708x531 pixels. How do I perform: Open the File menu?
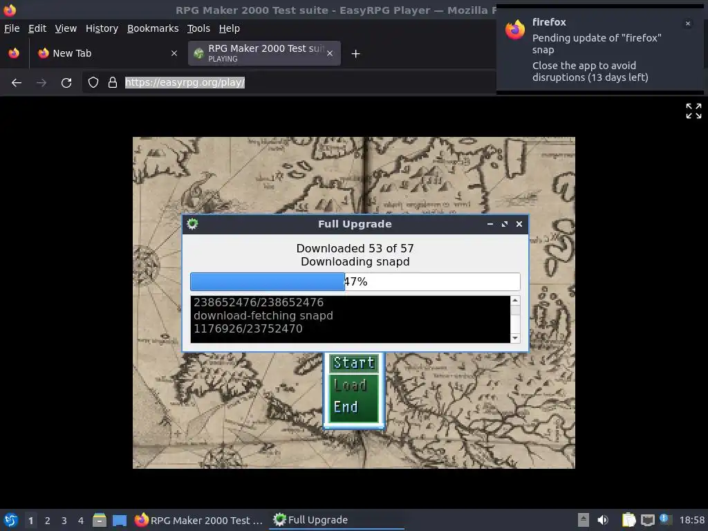click(12, 28)
